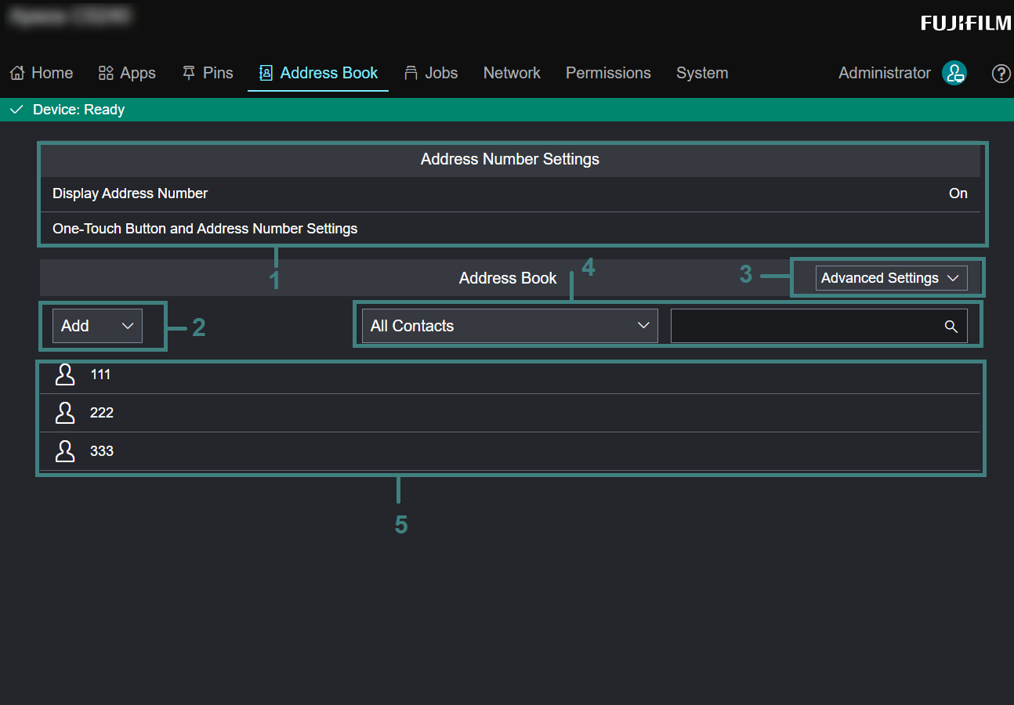Click the person icon for contact 333
The image size is (1014, 705).
point(65,451)
